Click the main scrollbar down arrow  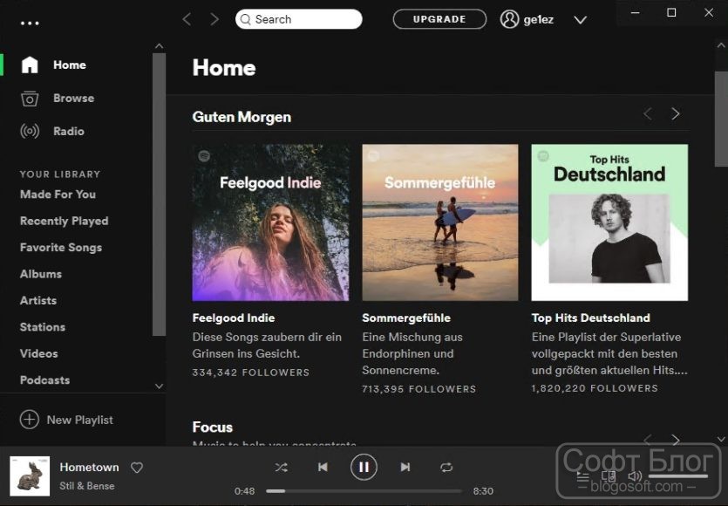721,439
